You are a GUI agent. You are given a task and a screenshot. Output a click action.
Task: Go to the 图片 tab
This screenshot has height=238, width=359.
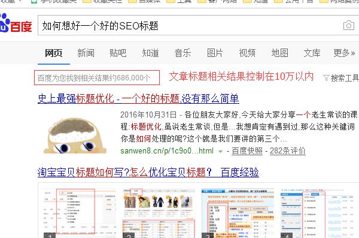click(x=215, y=53)
